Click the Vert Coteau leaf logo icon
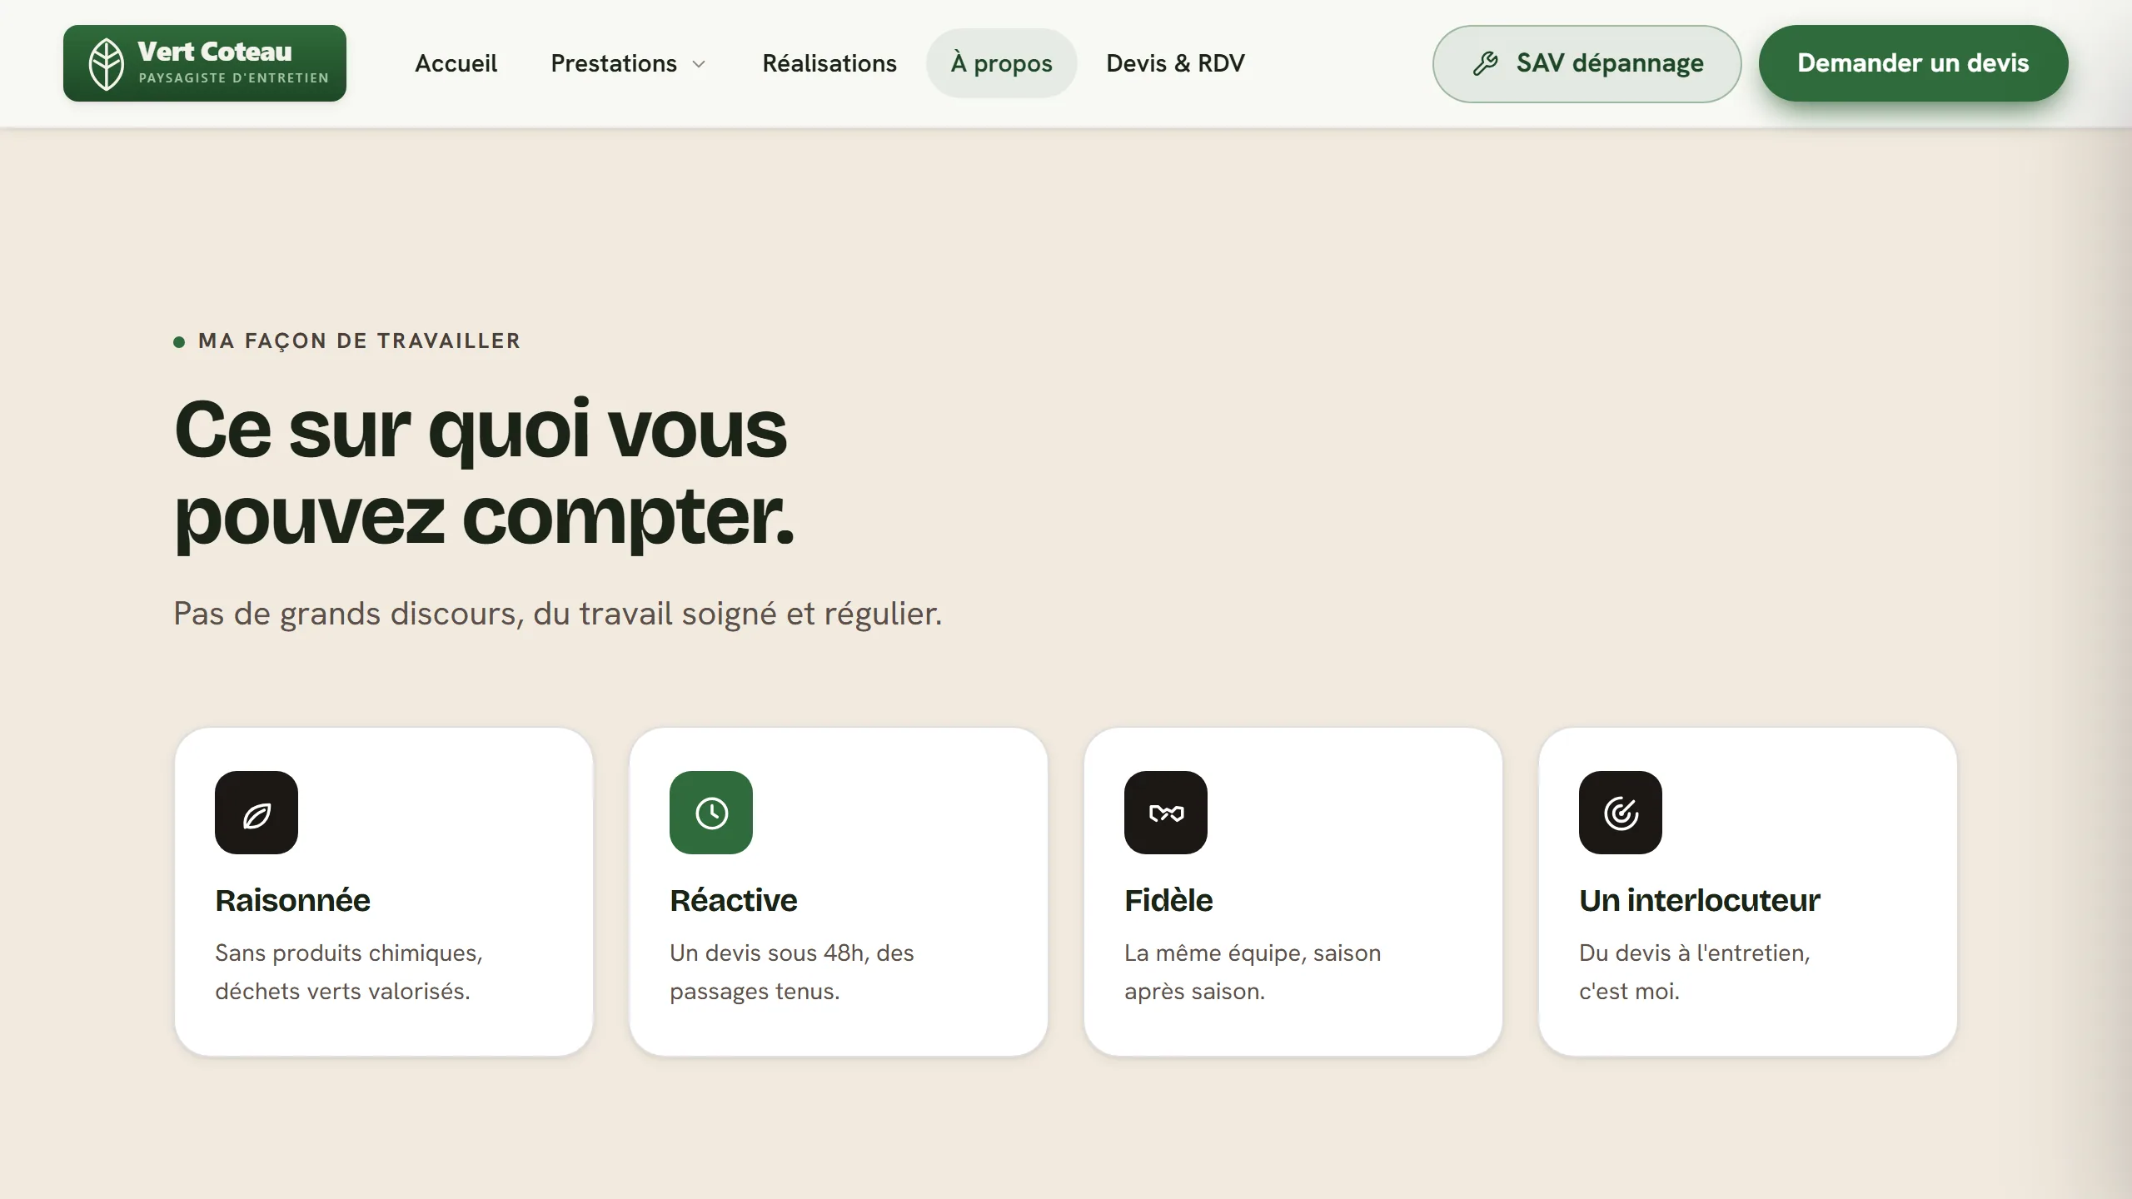The image size is (2132, 1199). coord(107,63)
